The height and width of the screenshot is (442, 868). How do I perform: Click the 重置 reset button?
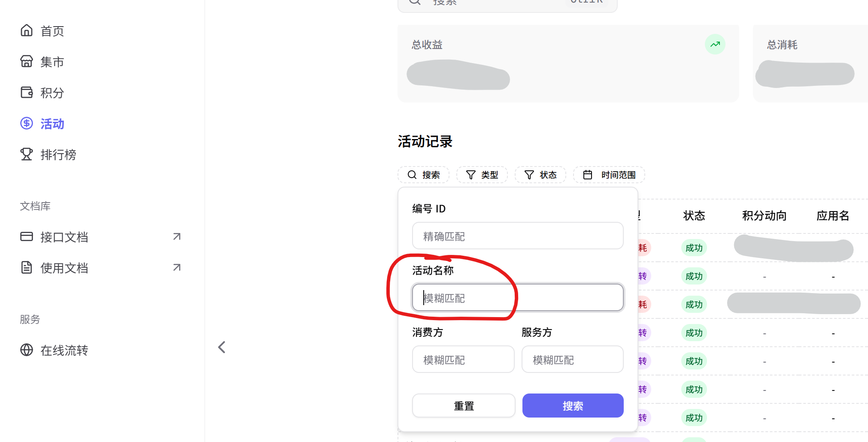point(464,406)
